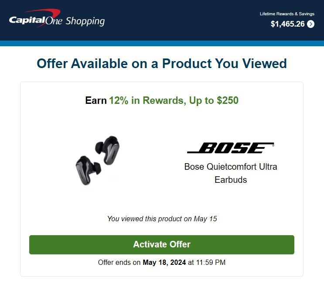The width and height of the screenshot is (324, 281).
Task: Click the Up to $250 green text
Action: click(x=214, y=100)
